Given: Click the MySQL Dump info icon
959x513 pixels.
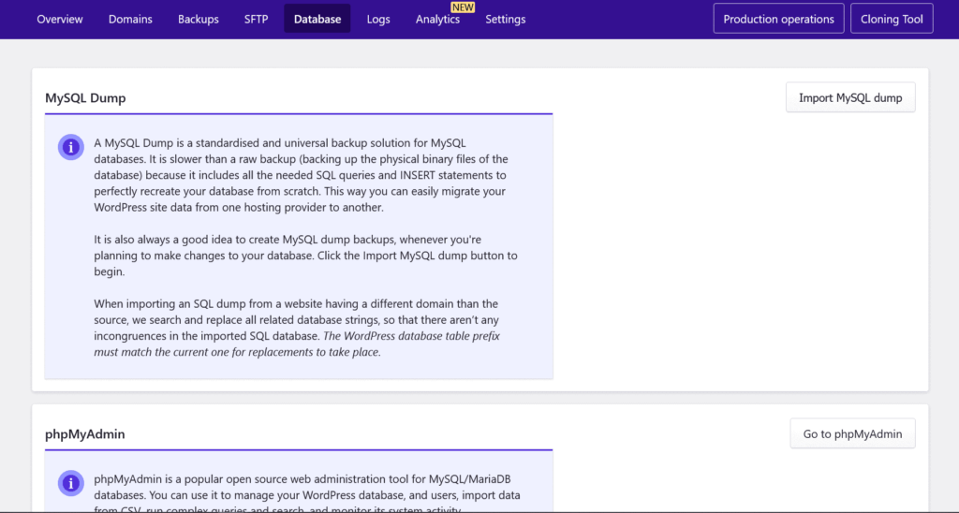Looking at the screenshot, I should tap(71, 147).
